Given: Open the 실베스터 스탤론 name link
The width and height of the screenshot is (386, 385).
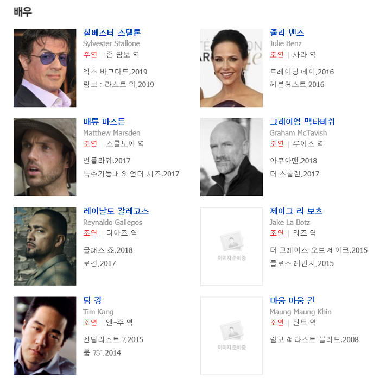Looking at the screenshot, I should 112,33.
